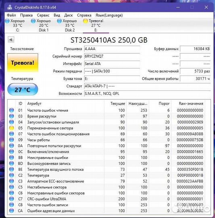Click status icon of Частота ошибок записи row
The height and width of the screenshot is (218, 215).
tap(12, 205)
